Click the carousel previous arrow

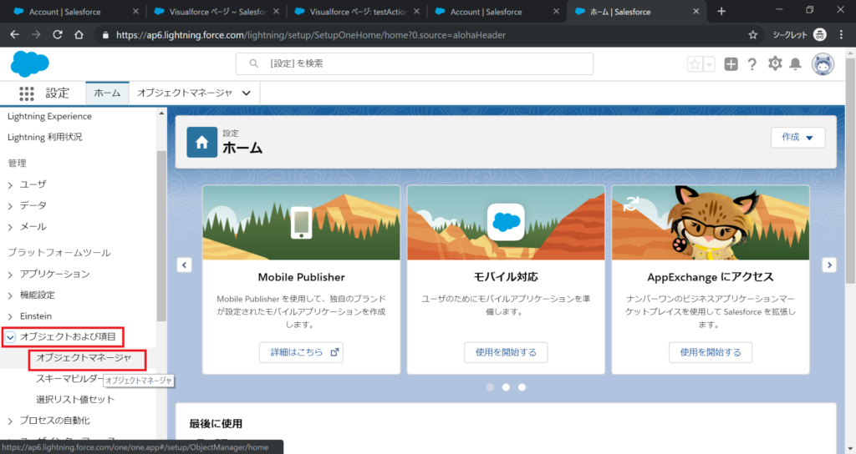click(185, 265)
